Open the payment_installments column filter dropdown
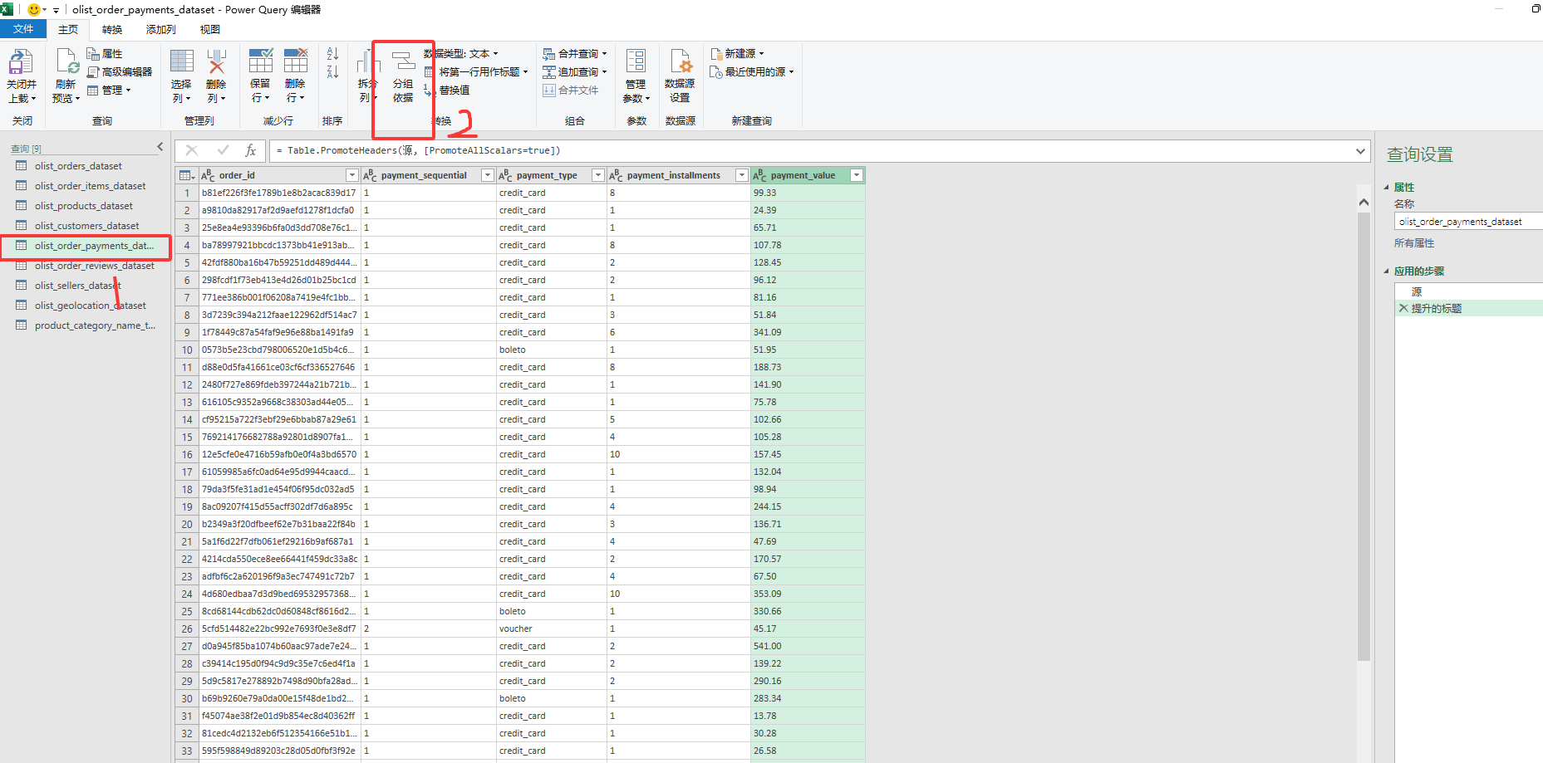 tap(742, 175)
